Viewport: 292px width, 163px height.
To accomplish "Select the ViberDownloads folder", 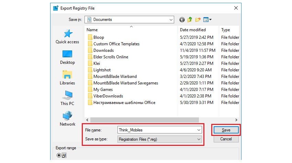I will [105, 96].
